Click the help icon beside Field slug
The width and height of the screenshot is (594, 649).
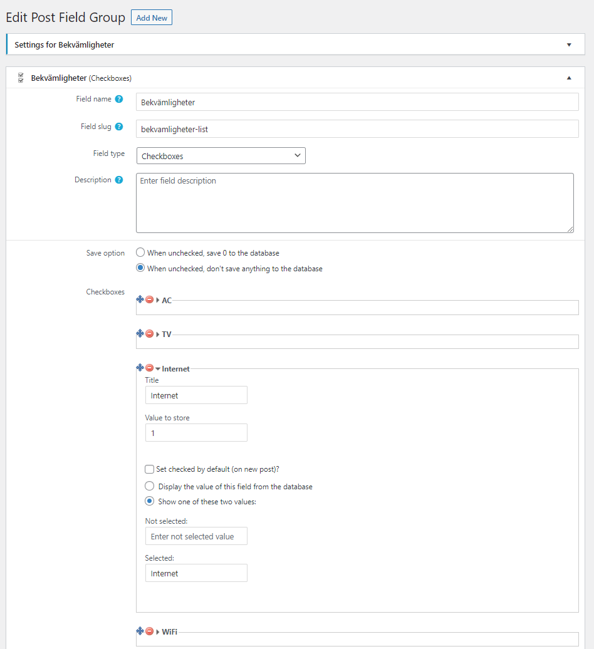[x=119, y=127]
